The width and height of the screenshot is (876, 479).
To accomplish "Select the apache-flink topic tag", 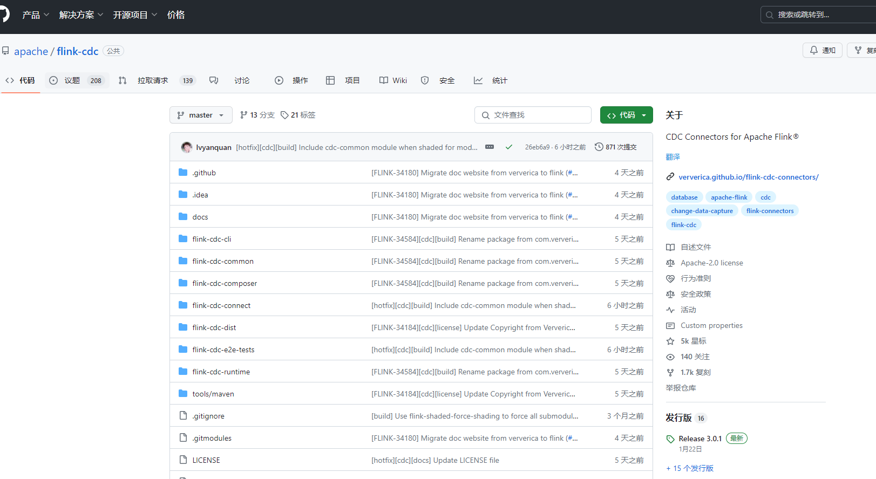I will [729, 197].
